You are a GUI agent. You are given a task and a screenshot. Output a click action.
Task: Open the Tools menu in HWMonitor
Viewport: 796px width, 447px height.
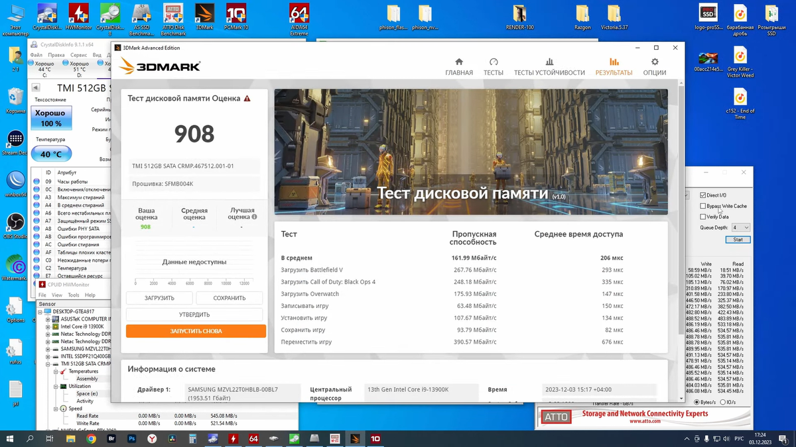tap(73, 295)
